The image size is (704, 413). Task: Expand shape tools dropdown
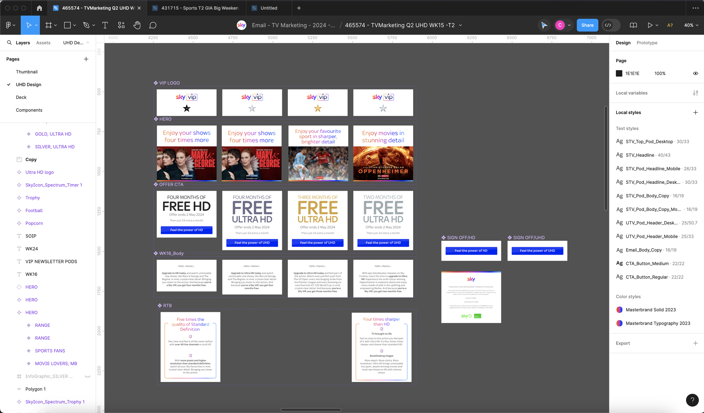click(75, 25)
